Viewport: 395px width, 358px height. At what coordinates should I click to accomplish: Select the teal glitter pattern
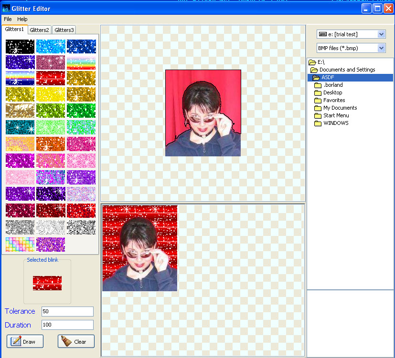[x=20, y=127]
